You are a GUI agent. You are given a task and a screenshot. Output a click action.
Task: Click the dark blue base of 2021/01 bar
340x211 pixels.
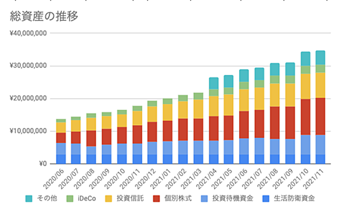click(168, 159)
